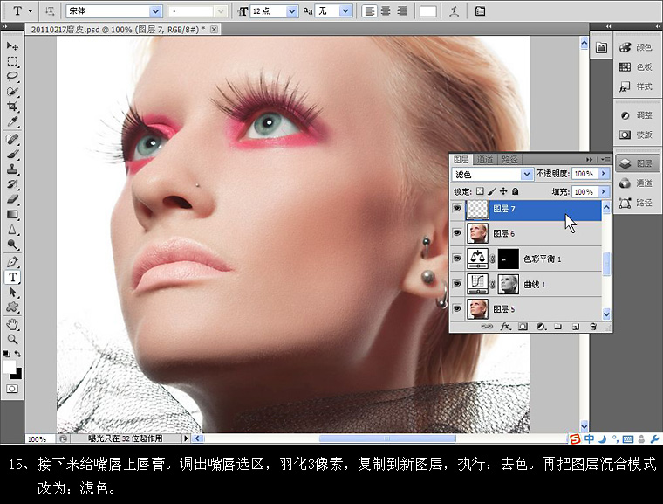The width and height of the screenshot is (663, 504).
Task: Toggle lock image pixels
Action: pos(491,191)
